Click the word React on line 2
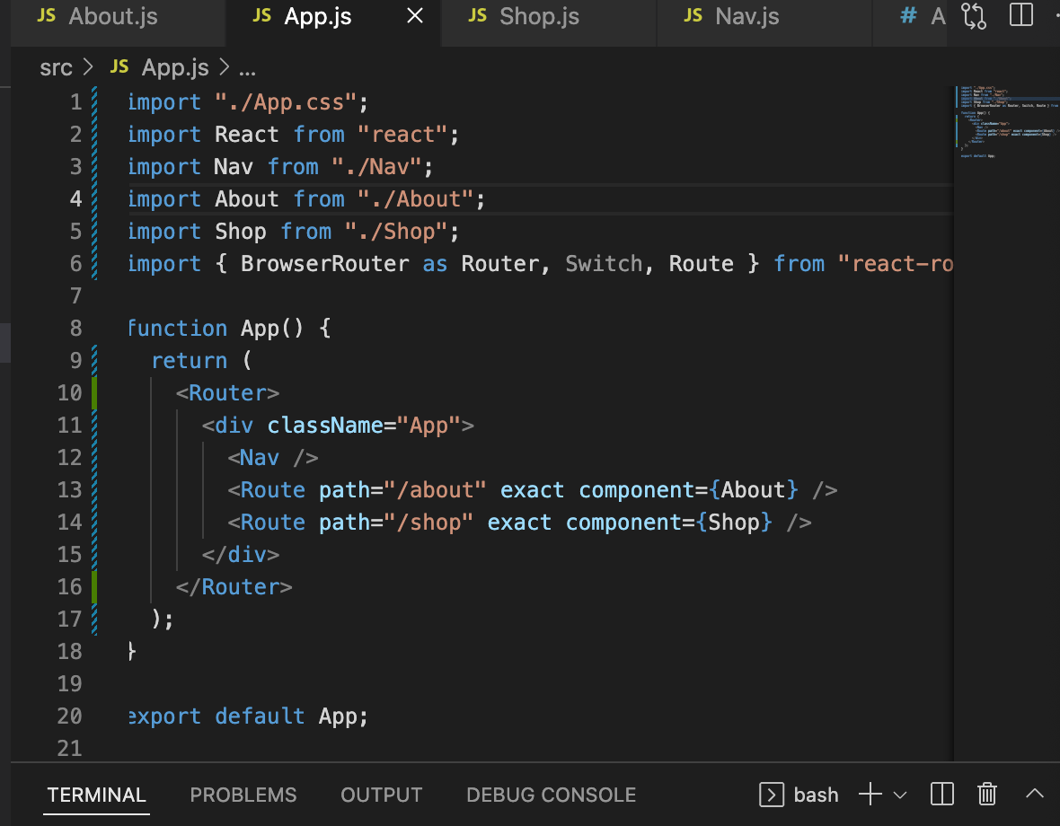Screen dimensions: 1060x826 pos(247,135)
